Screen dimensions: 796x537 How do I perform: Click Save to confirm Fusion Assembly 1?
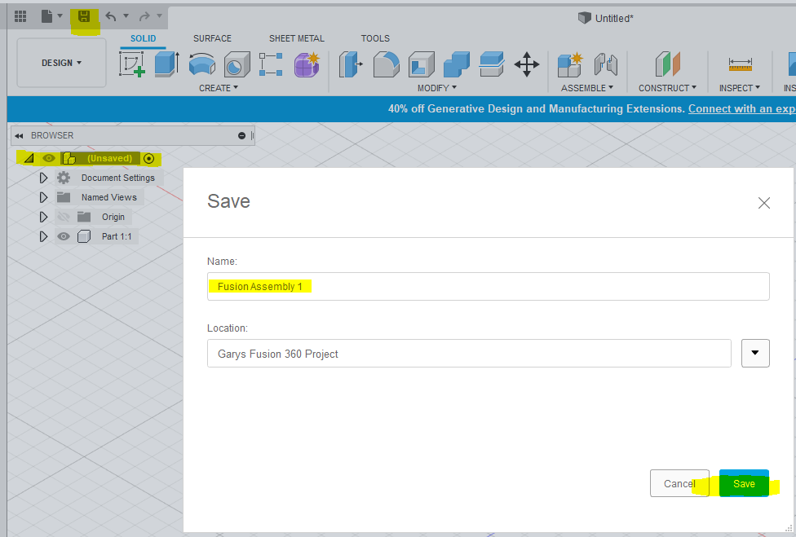tap(743, 482)
